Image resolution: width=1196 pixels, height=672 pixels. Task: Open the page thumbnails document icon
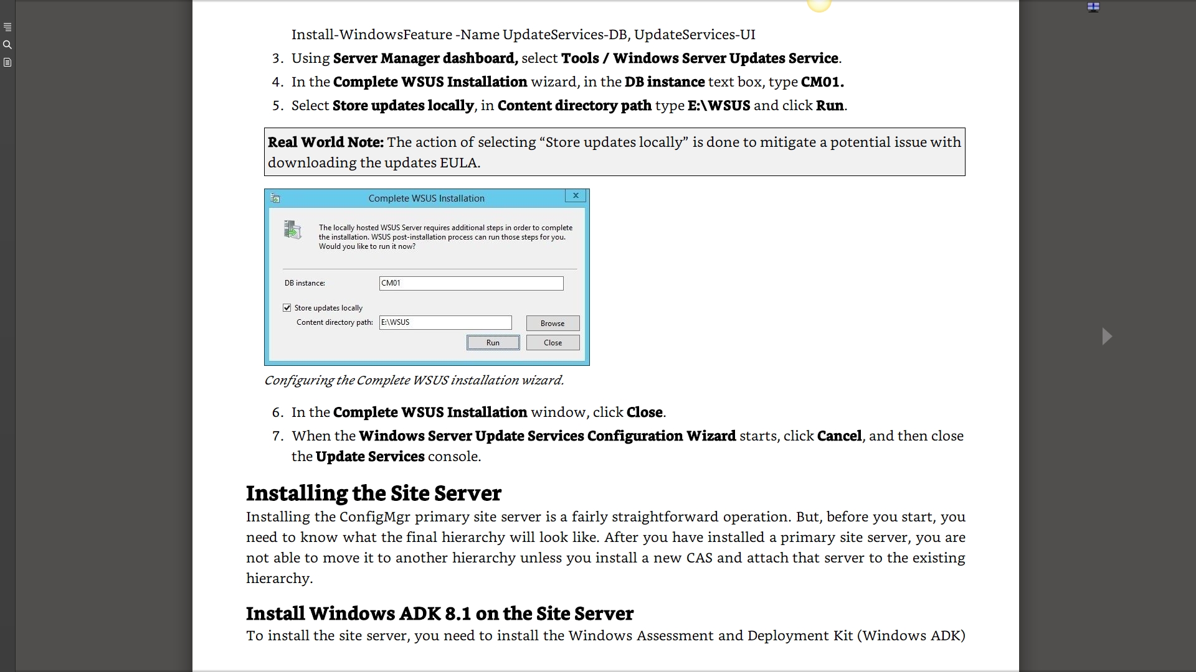click(x=7, y=62)
